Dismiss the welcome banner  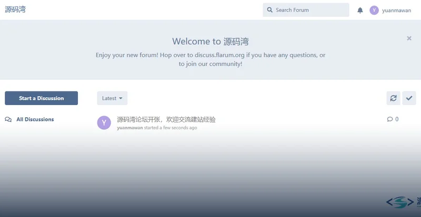click(409, 38)
